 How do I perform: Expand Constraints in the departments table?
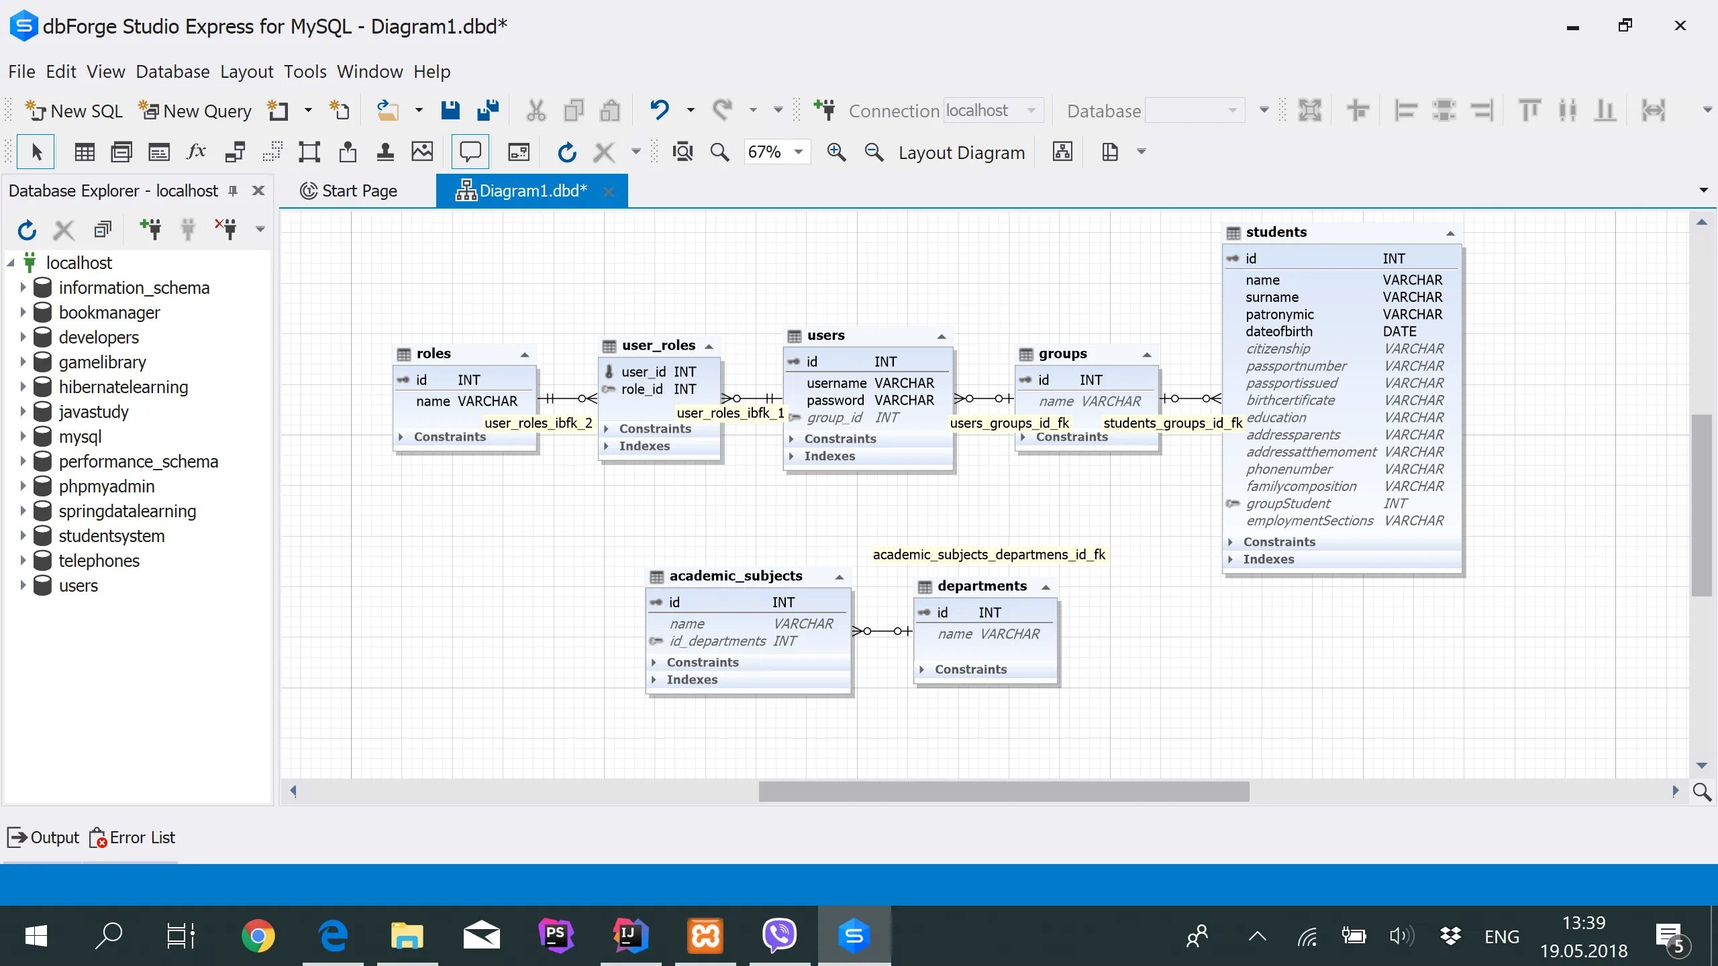coord(923,669)
